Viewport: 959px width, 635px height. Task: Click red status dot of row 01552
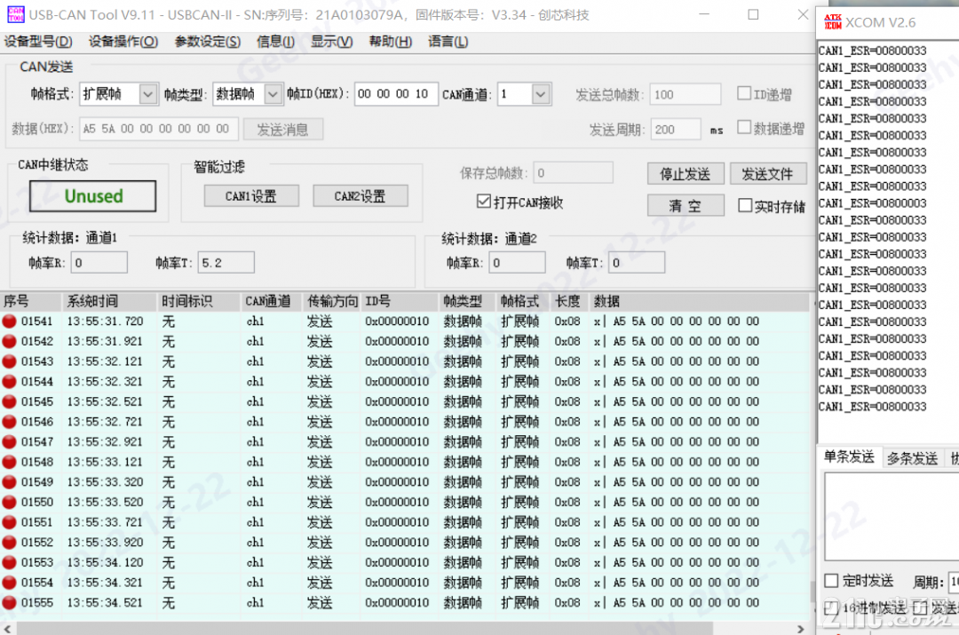tap(9, 543)
